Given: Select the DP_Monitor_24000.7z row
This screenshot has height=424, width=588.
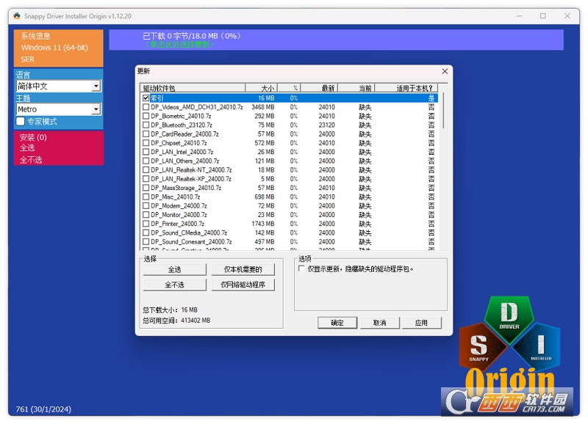Looking at the screenshot, I should click(x=289, y=215).
